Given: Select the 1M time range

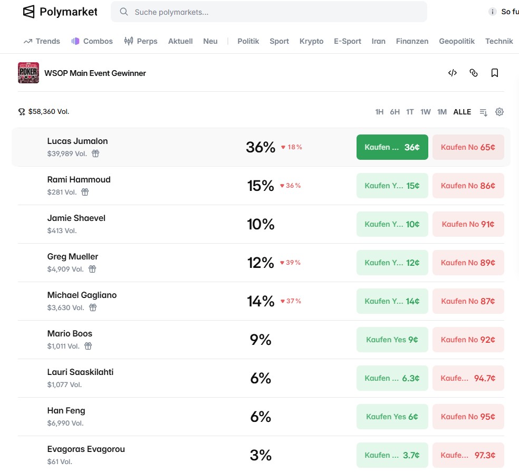Looking at the screenshot, I should (x=442, y=112).
